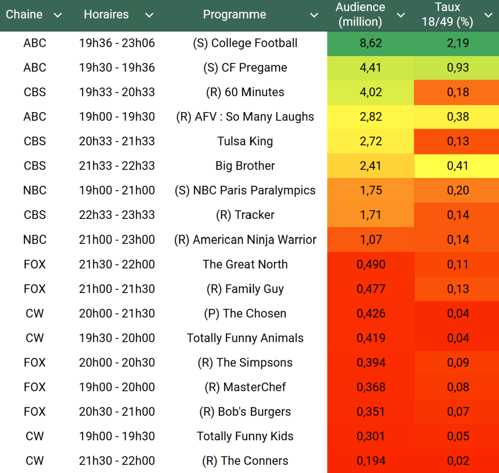Select the NBC Paris Paralympics program cell

245,190
